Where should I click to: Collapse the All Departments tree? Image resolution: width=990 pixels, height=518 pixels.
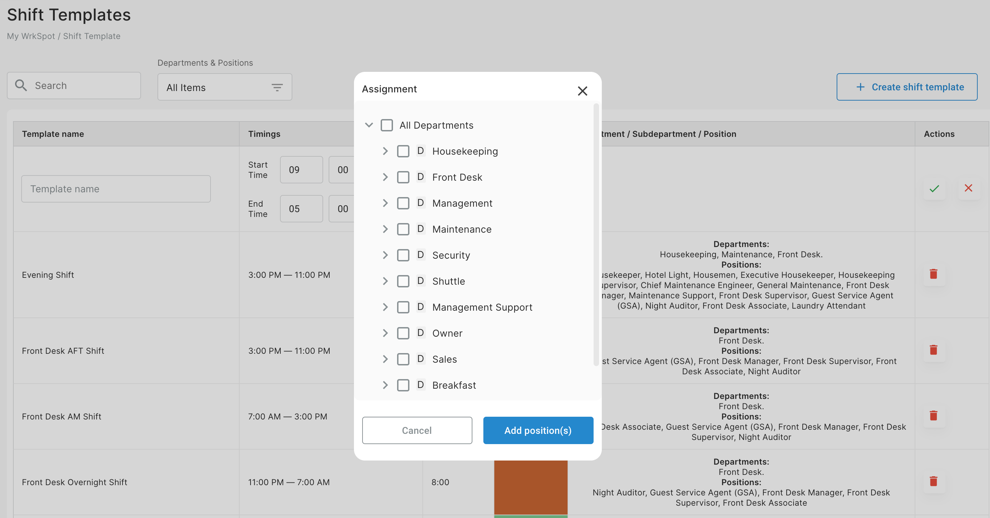(369, 125)
